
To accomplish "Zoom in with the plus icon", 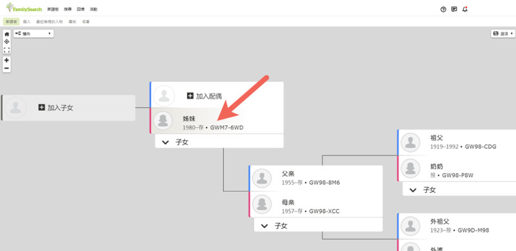I will (6, 60).
